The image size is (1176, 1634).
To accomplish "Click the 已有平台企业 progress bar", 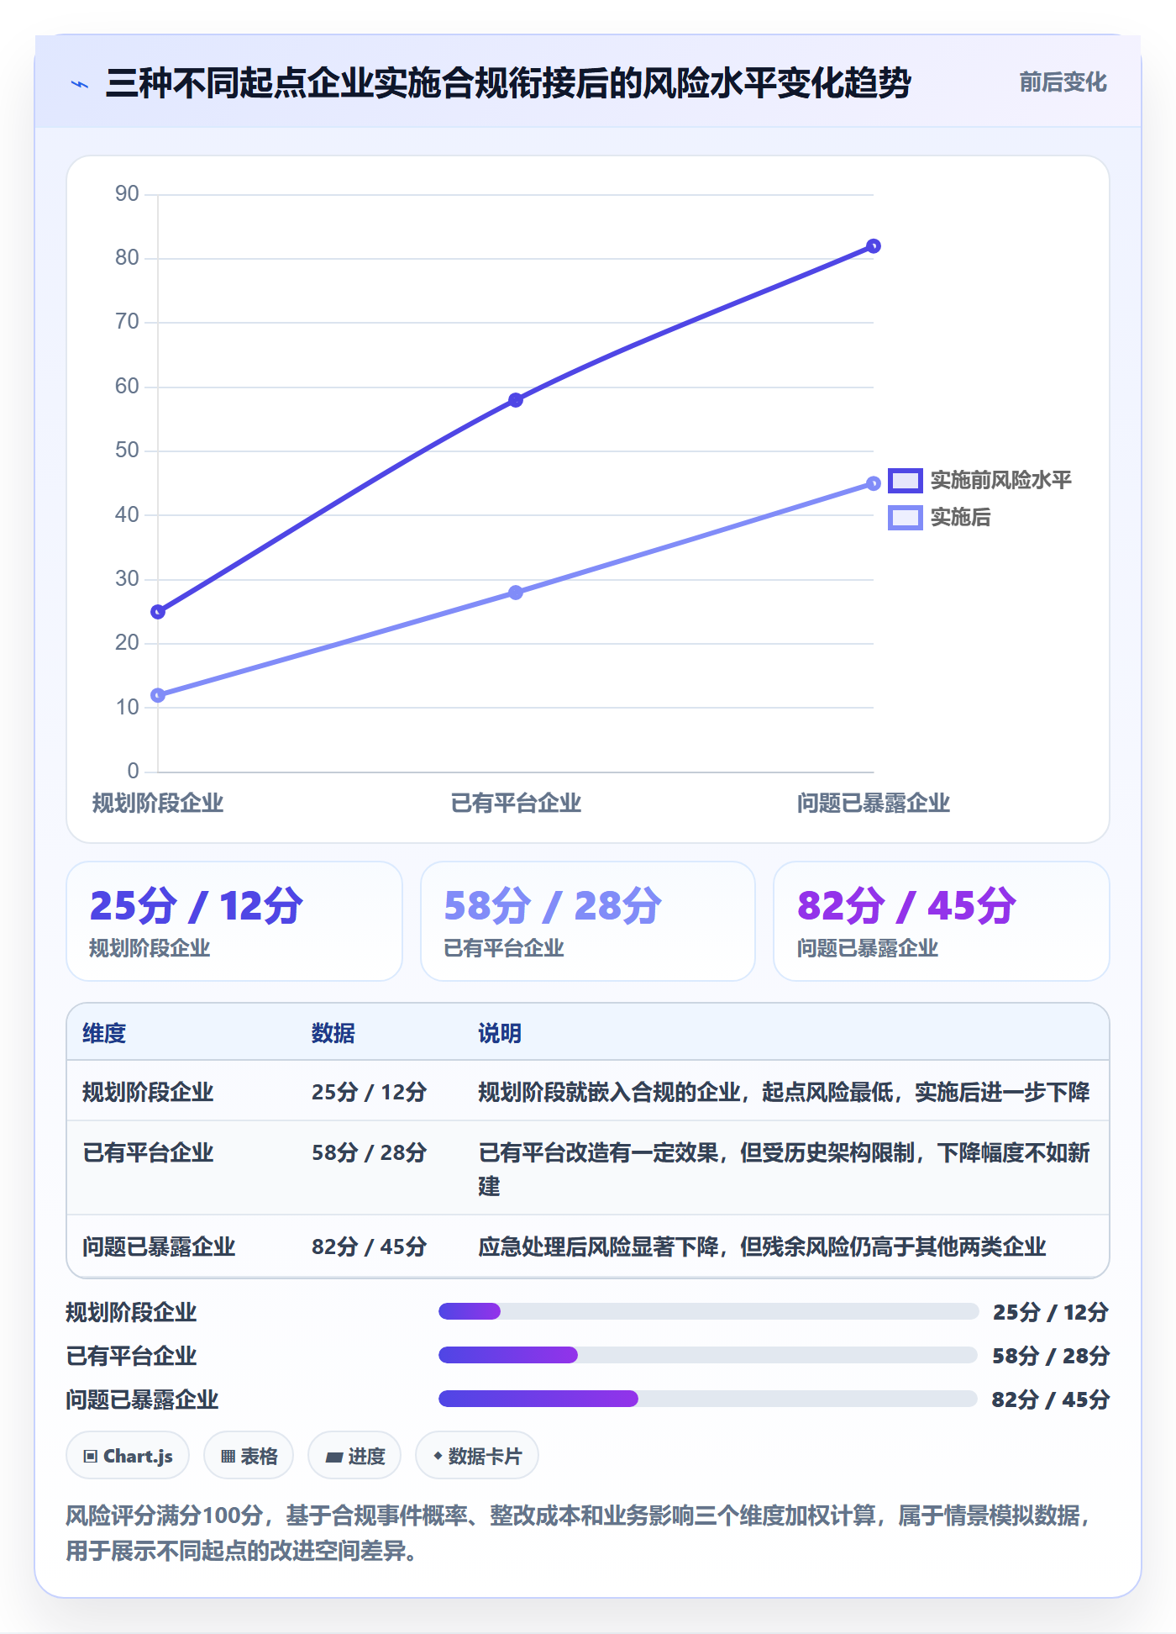I will click(x=708, y=1355).
